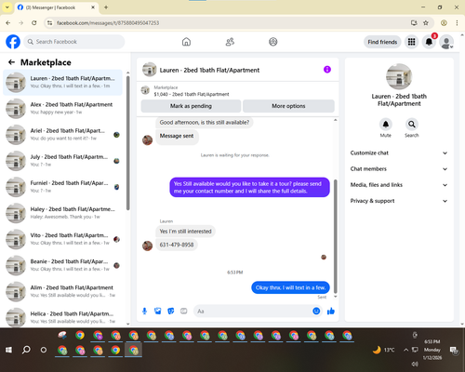Open the Chrome three-dot menu
This screenshot has height=372, width=465.
457,22
